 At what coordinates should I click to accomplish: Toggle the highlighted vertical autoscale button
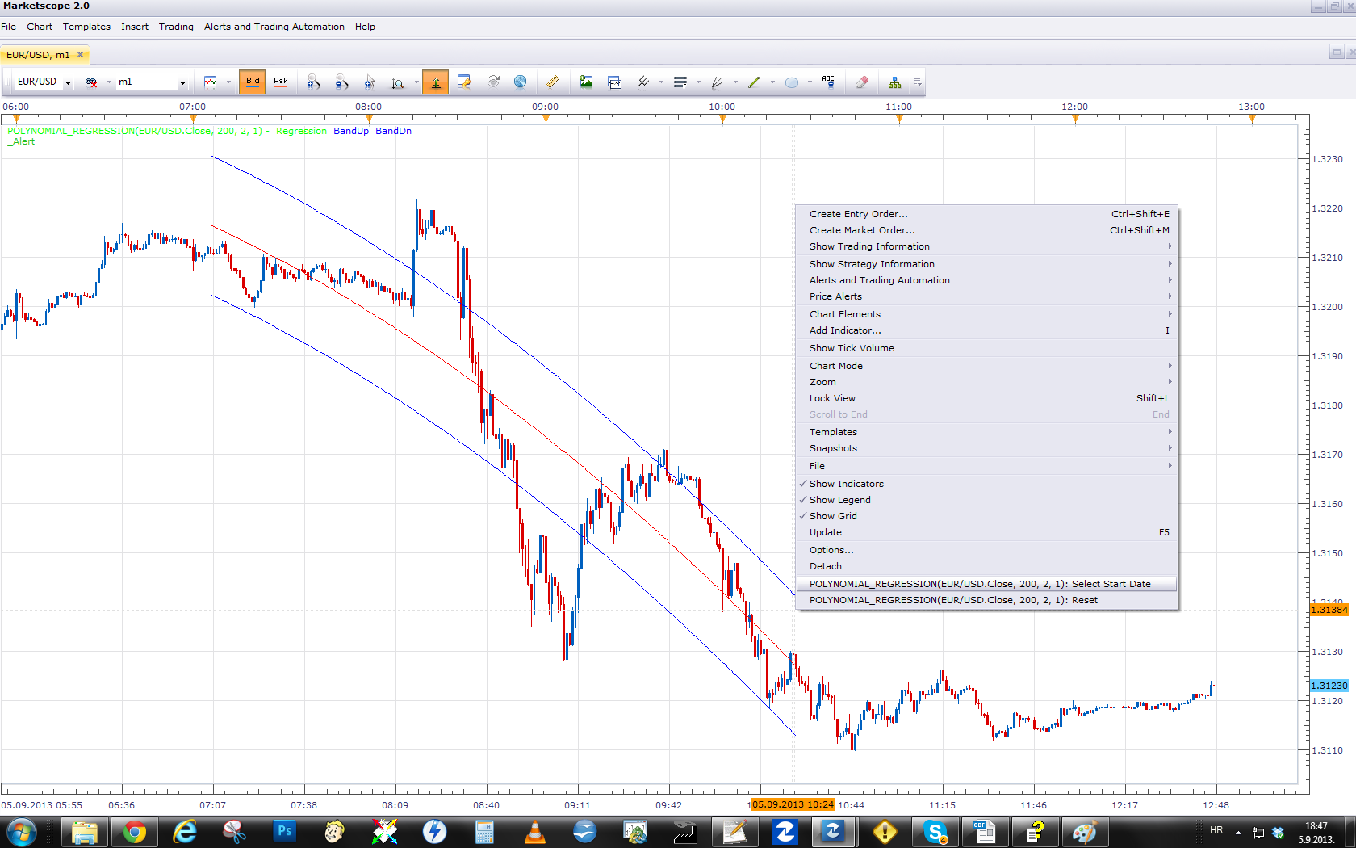coord(435,82)
